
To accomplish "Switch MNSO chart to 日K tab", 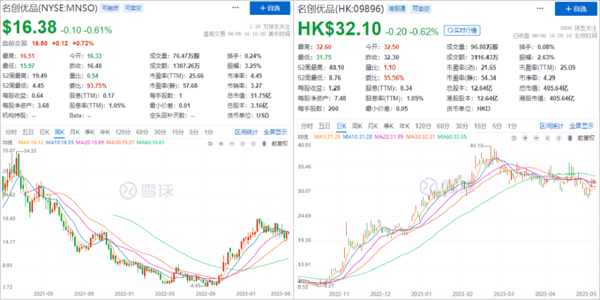I will click(x=44, y=132).
